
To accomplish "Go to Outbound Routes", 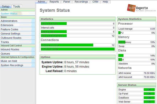I will pos(18,38).
